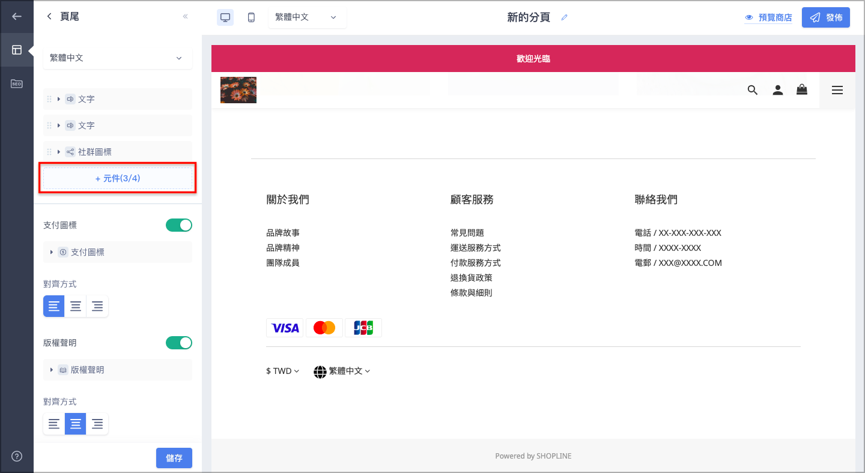
Task: Click the Mastercard payment icon
Action: click(x=324, y=328)
